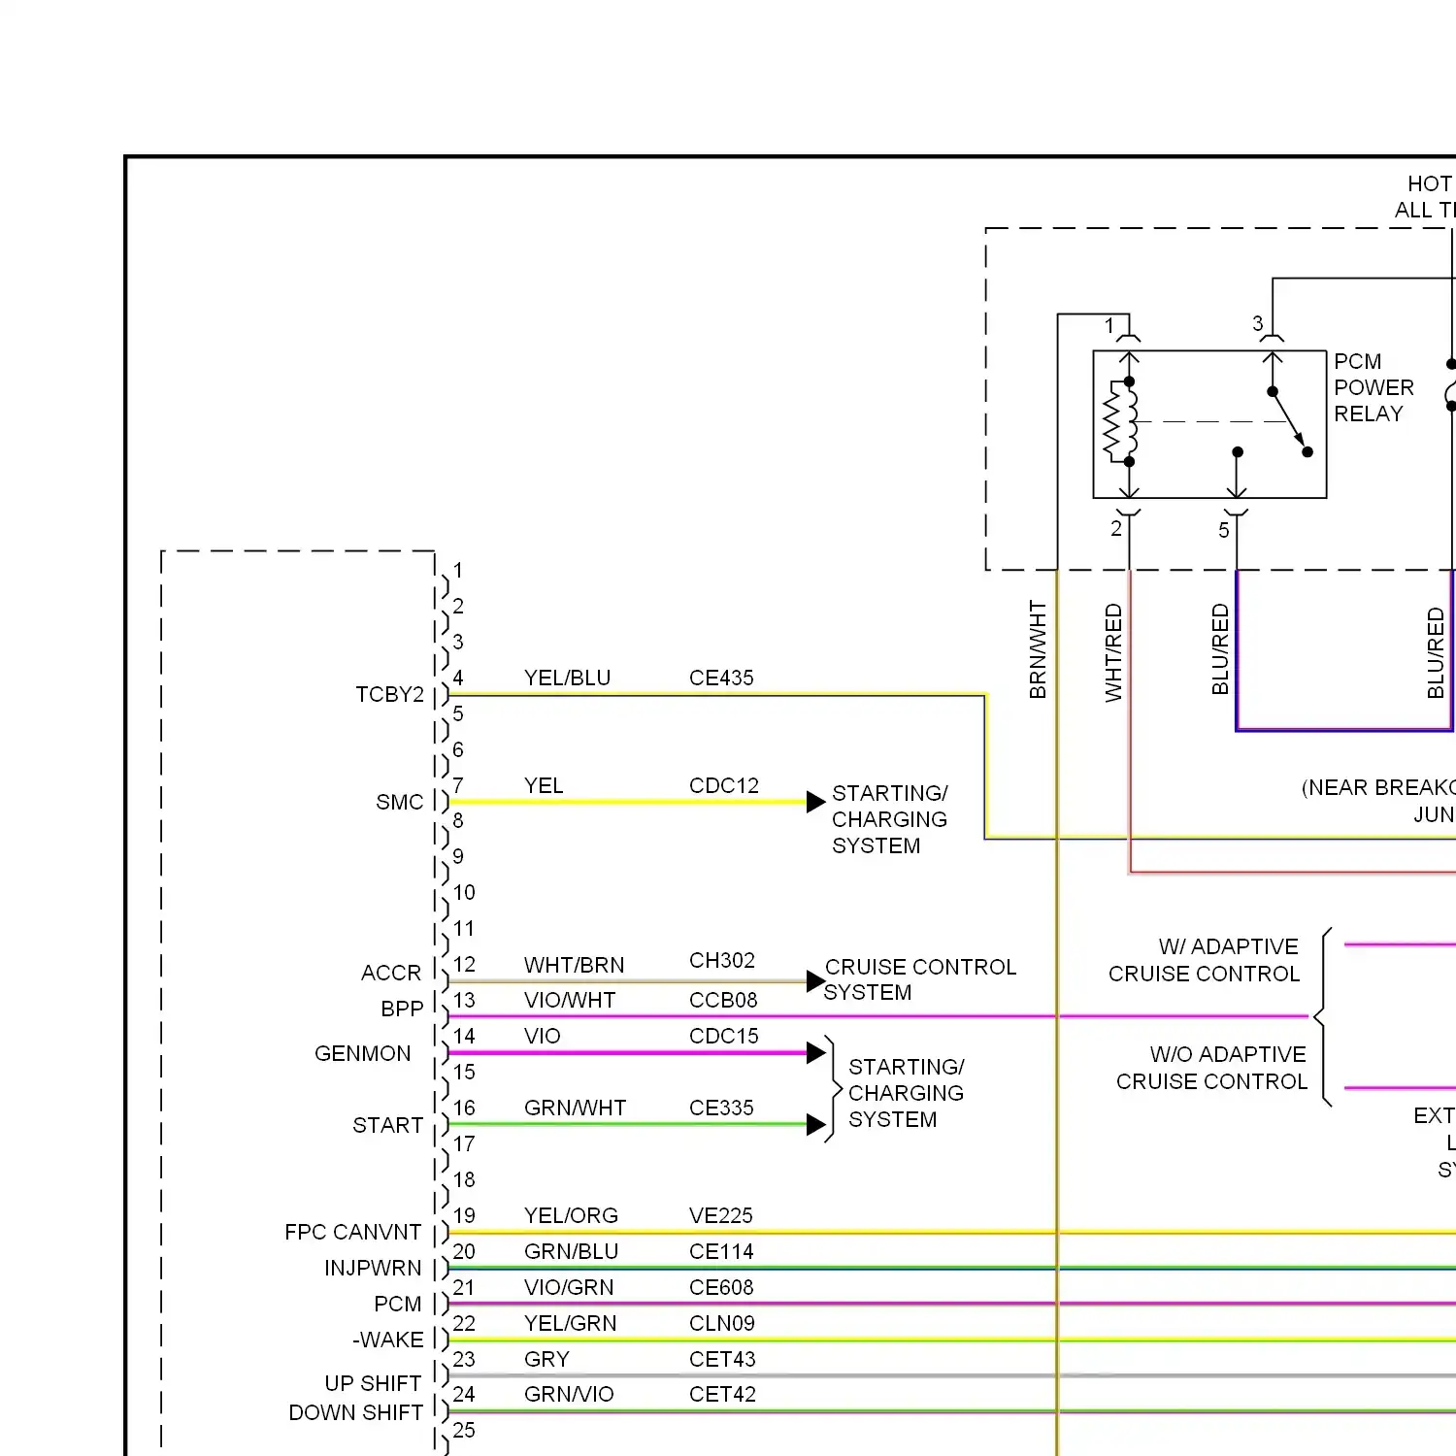Select circuit code CDC15
The height and width of the screenshot is (1456, 1456).
724,1036
